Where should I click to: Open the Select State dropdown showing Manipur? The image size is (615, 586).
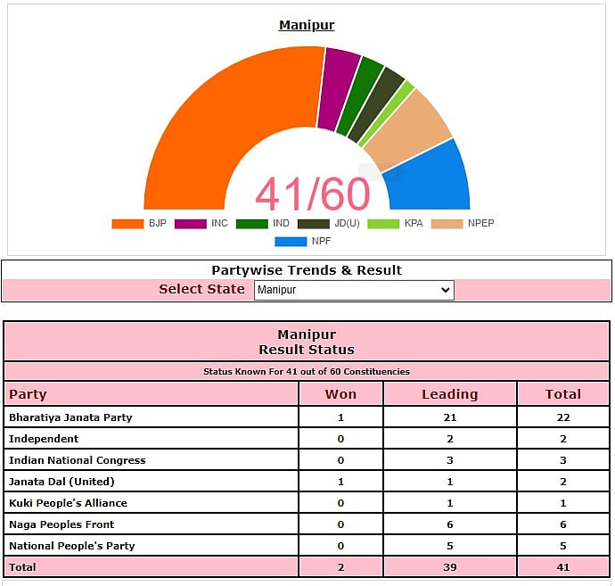click(x=354, y=290)
